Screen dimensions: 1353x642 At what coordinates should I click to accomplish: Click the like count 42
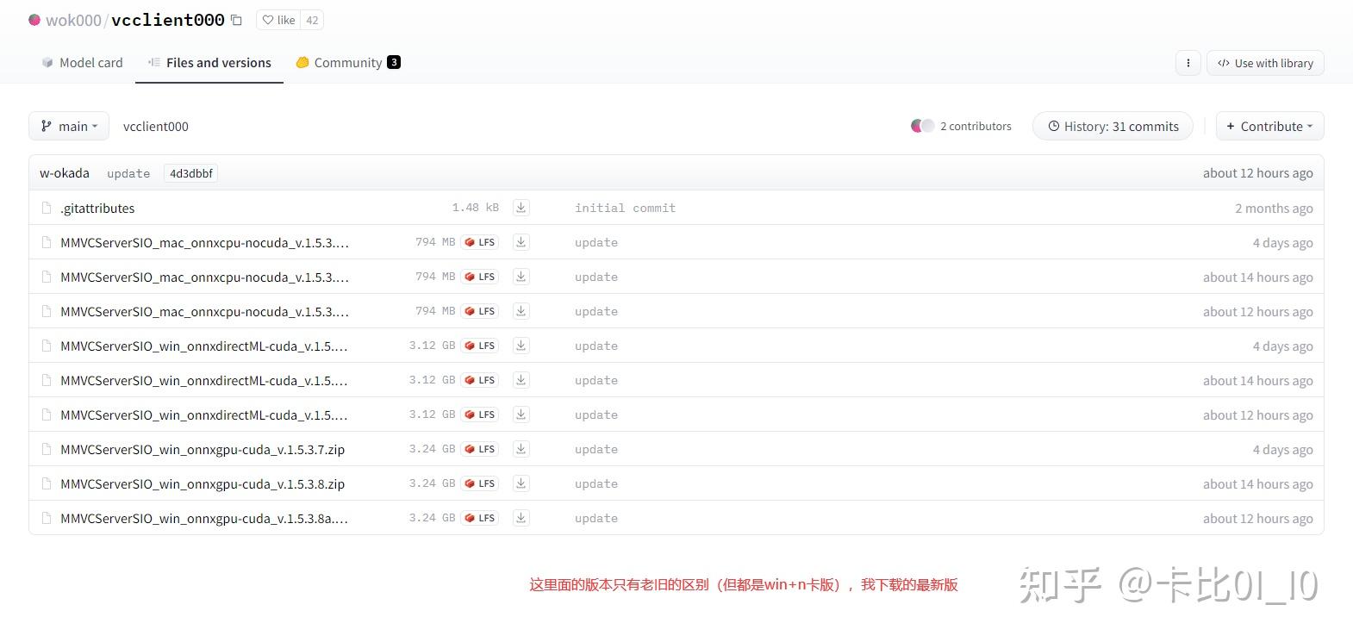(312, 20)
